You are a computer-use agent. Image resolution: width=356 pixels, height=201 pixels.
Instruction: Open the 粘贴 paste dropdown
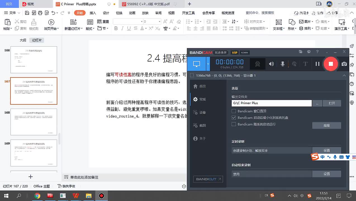pyautogui.click(x=8, y=28)
